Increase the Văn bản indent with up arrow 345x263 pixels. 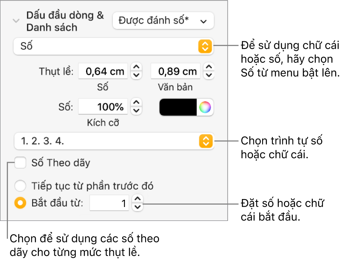209,68
